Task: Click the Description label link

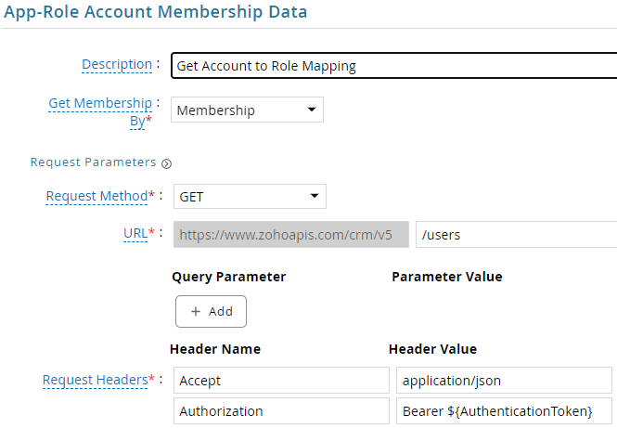Action: 117,64
